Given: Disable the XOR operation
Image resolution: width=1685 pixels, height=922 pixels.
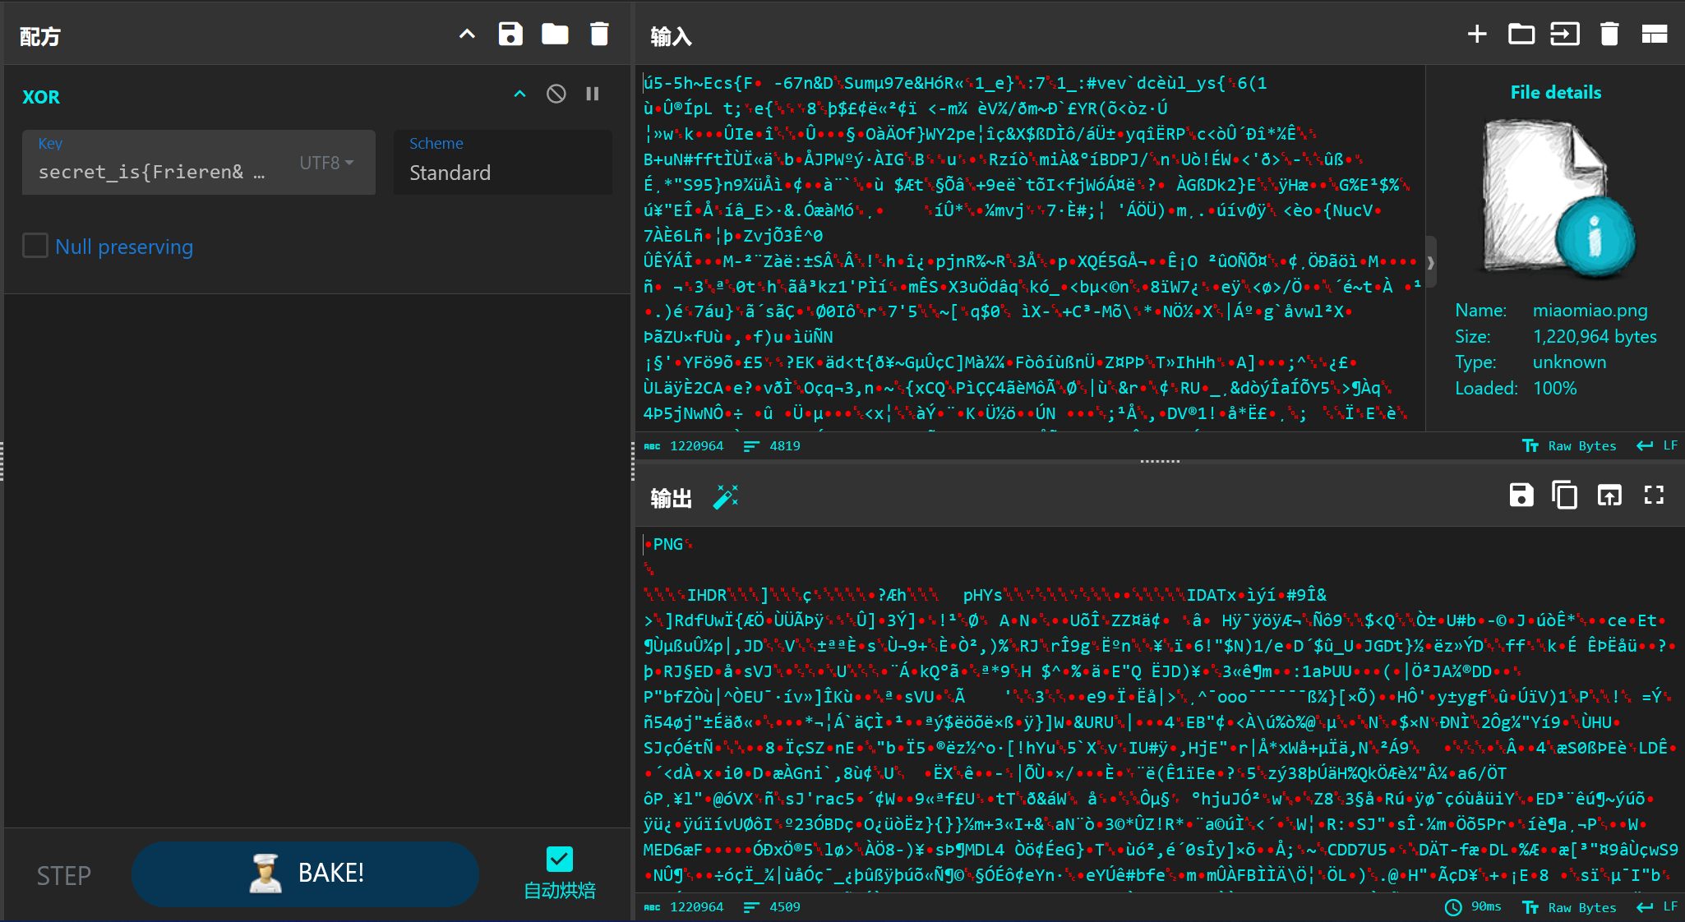Looking at the screenshot, I should point(556,95).
